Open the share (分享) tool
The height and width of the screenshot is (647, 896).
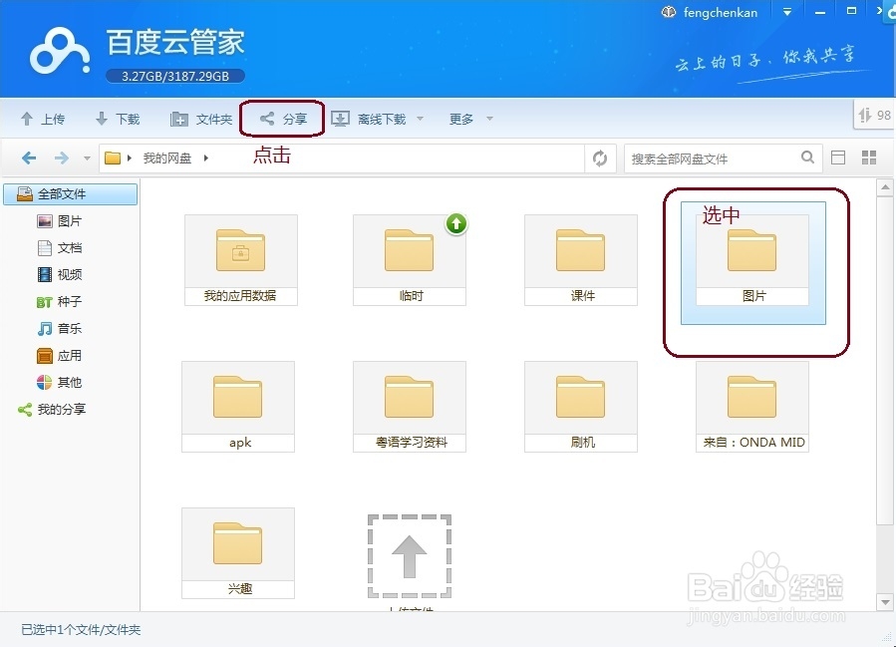tap(282, 118)
